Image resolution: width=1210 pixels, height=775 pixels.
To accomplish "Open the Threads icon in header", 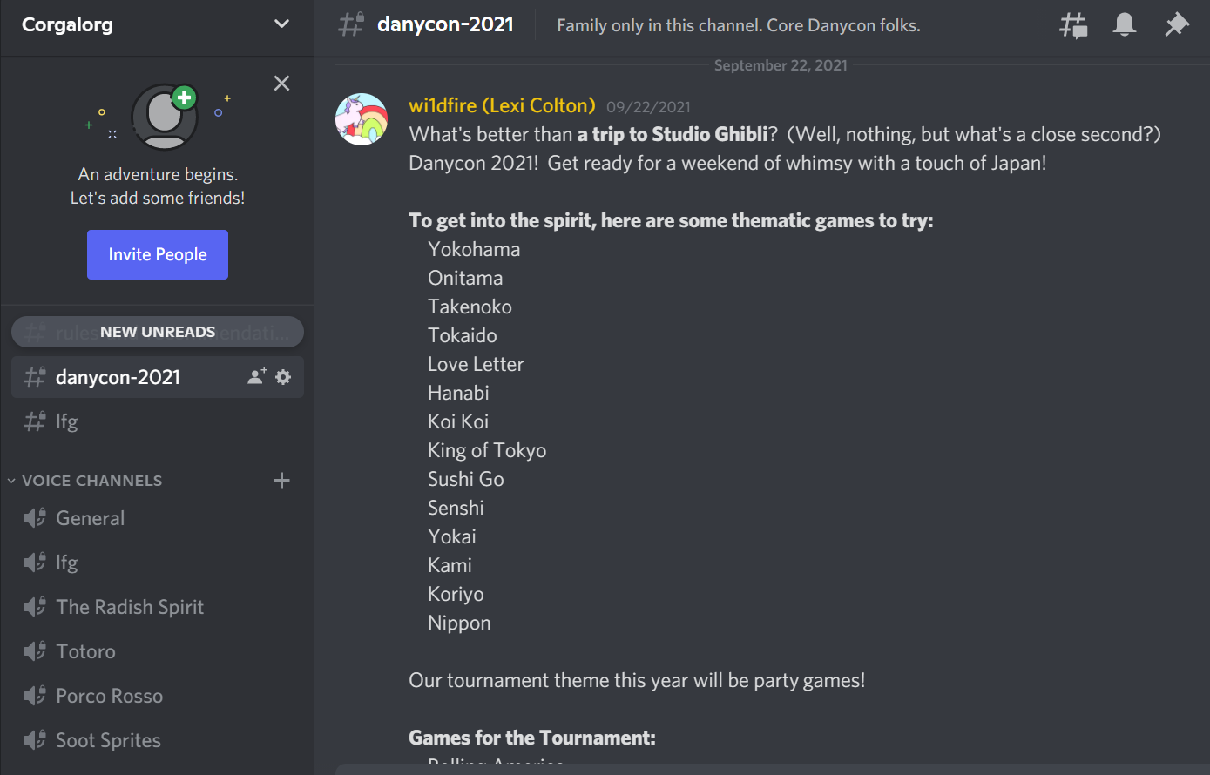I will pos(1073,25).
